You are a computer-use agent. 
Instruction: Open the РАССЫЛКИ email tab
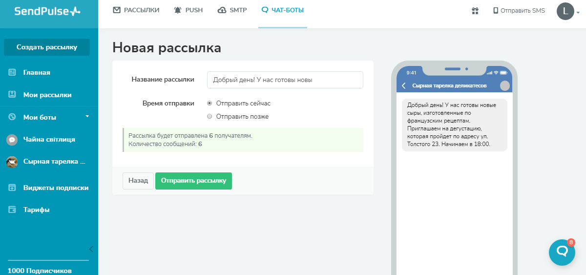coord(136,10)
